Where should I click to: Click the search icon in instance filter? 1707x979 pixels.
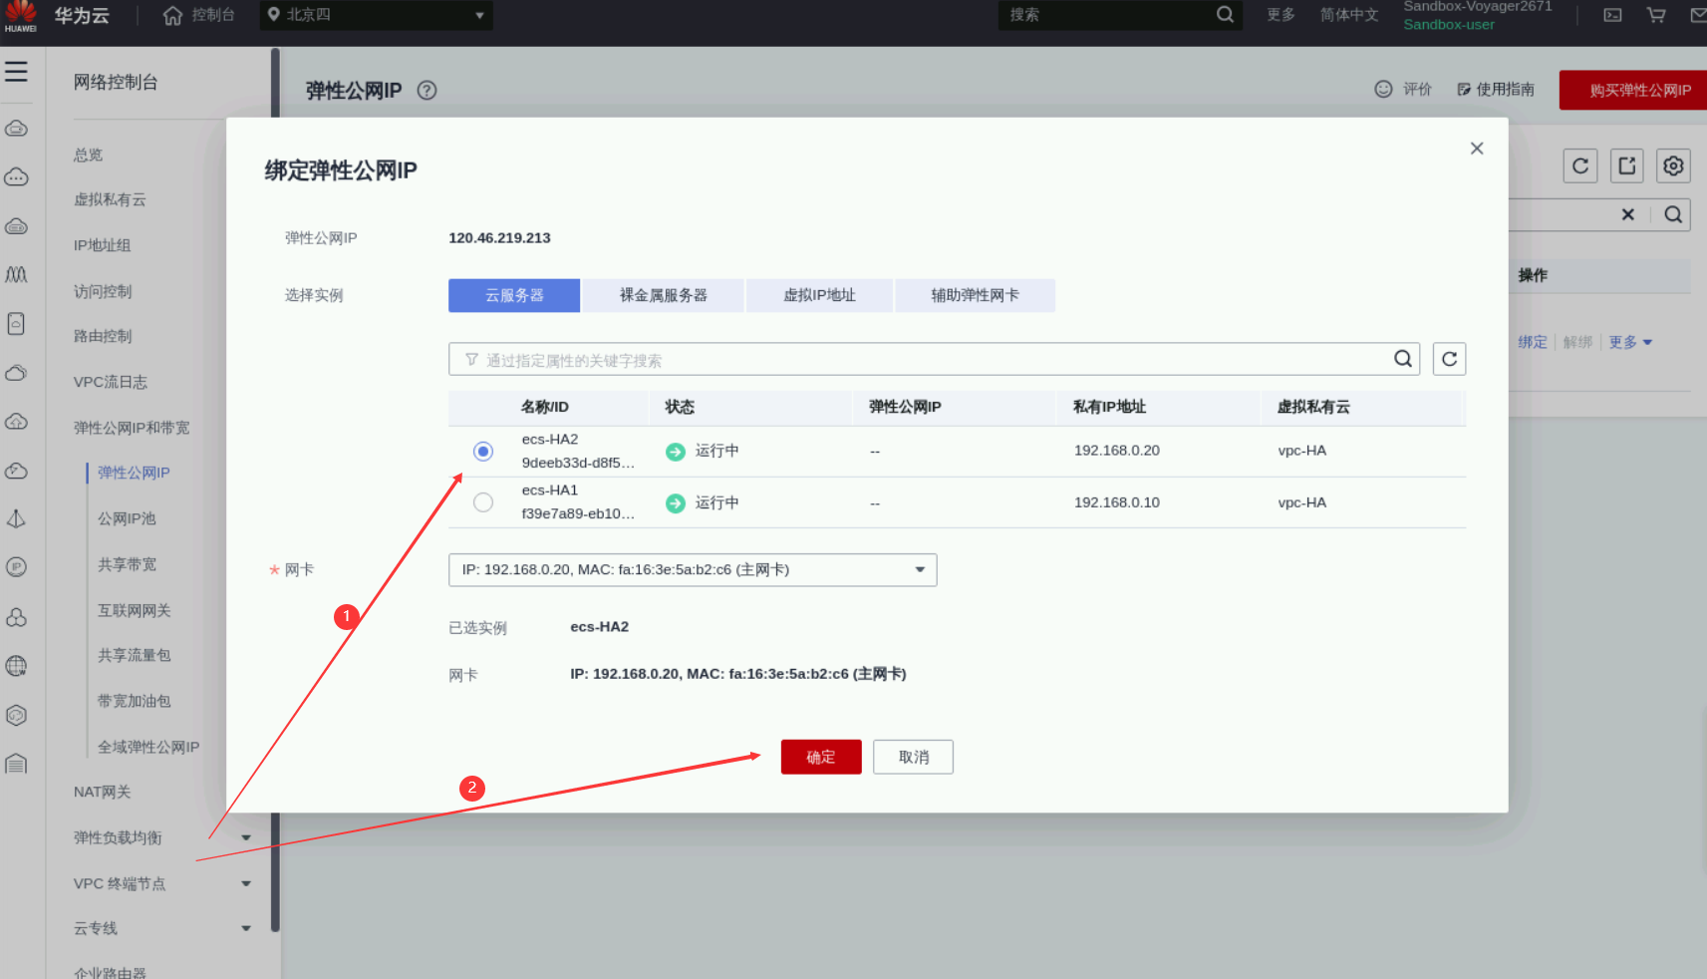1403,359
